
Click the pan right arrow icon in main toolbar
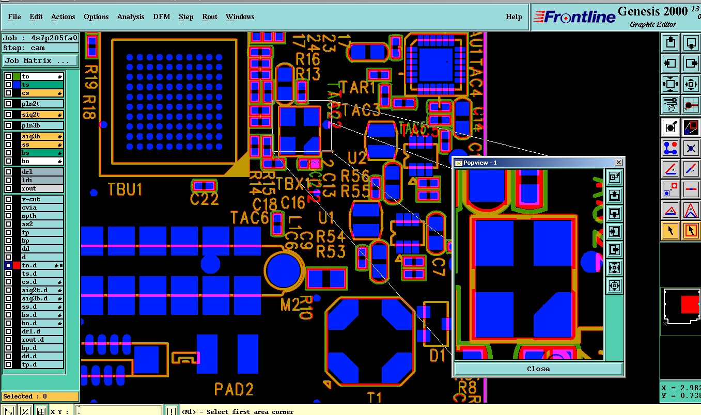coord(691,63)
